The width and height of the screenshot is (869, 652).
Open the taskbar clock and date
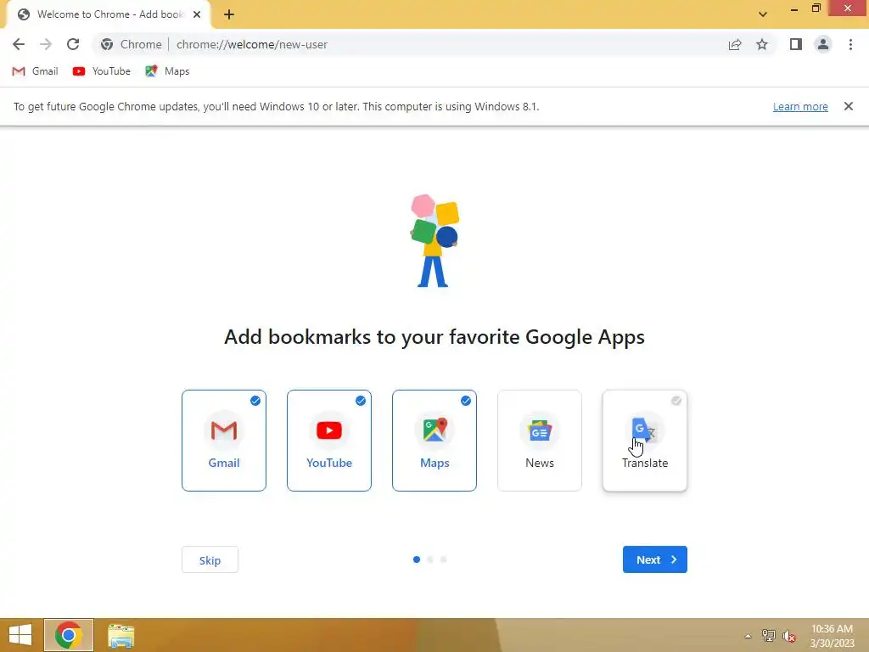click(x=833, y=636)
